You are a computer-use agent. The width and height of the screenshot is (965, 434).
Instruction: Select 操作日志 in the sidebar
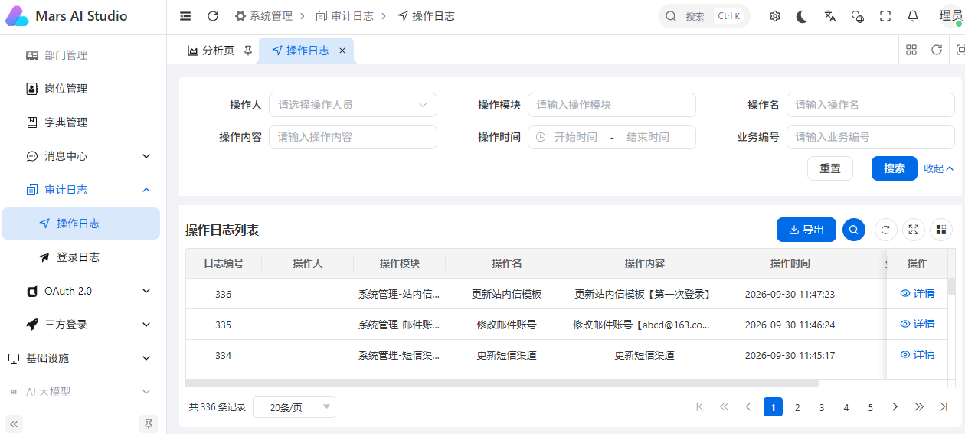(x=81, y=224)
